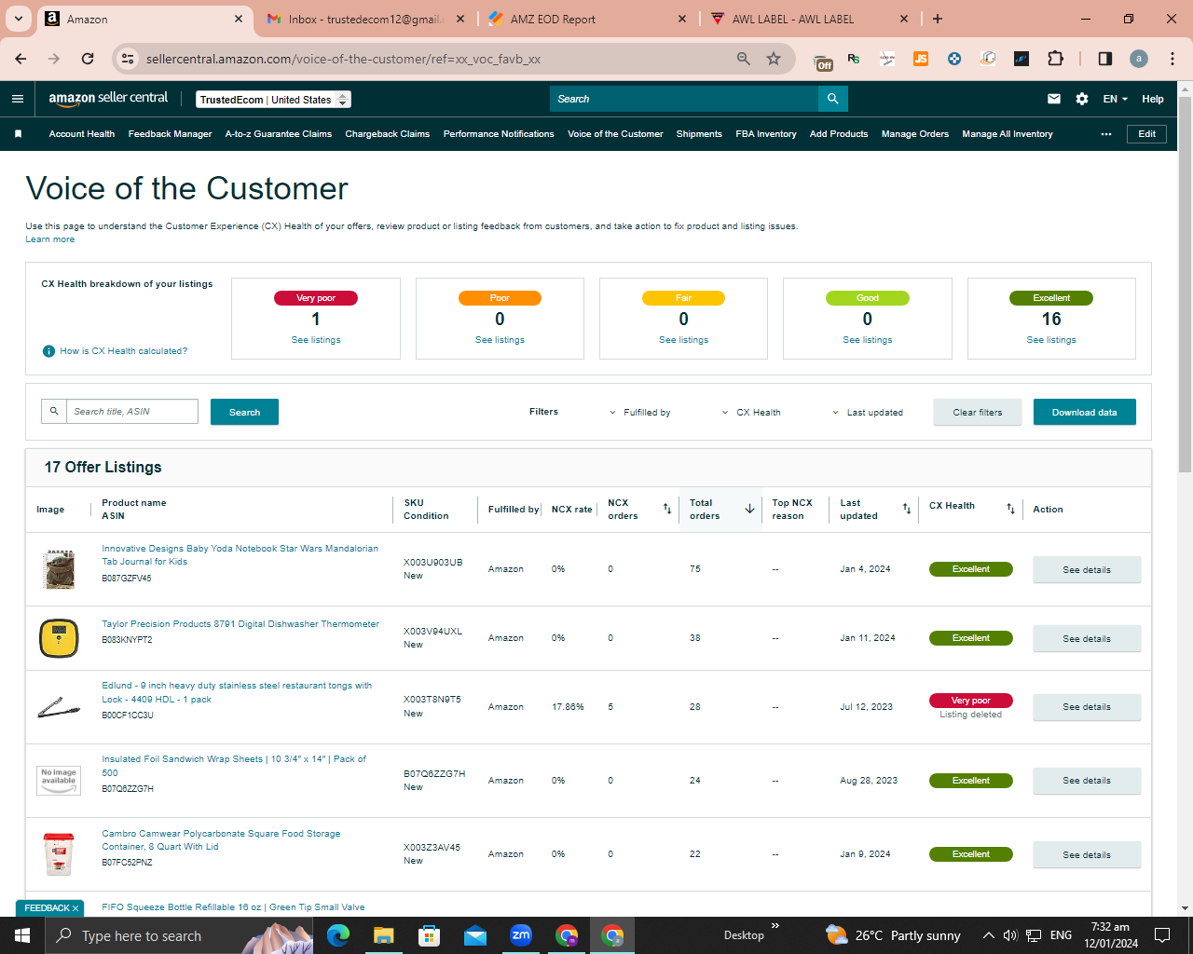Open the settings gear in Seller Central header
Screen dimensions: 1193x954
tap(1082, 99)
